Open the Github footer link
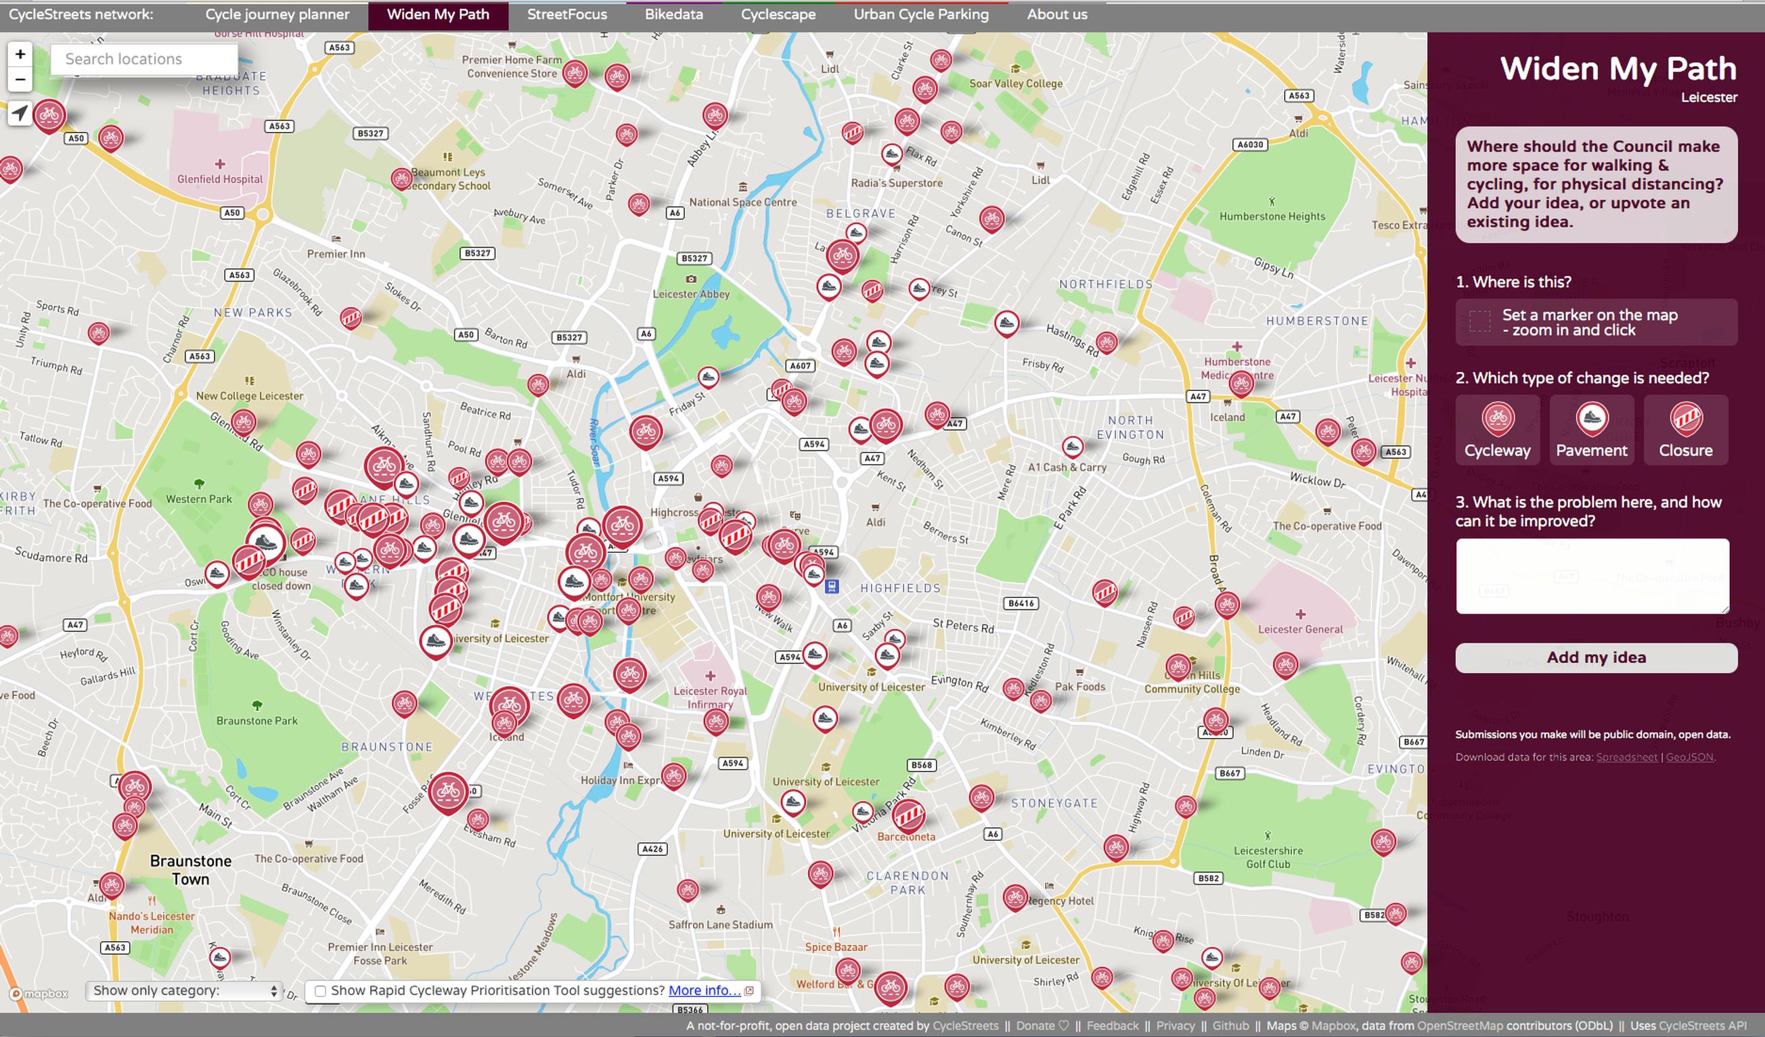This screenshot has height=1037, width=1765. (1230, 1026)
